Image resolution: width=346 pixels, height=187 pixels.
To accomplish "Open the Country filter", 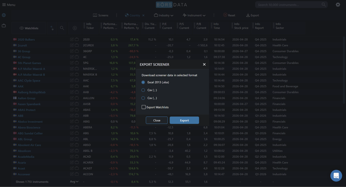I will (x=132, y=15).
